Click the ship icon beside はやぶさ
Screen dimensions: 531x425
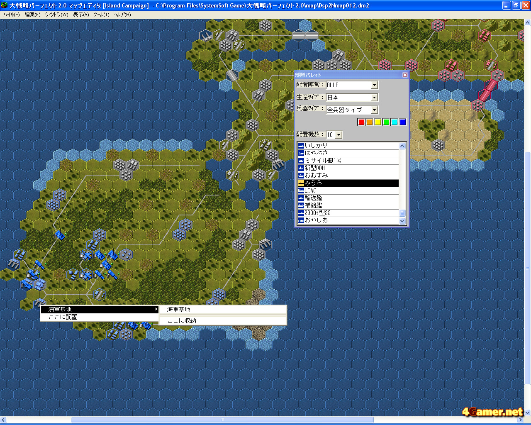(x=301, y=153)
